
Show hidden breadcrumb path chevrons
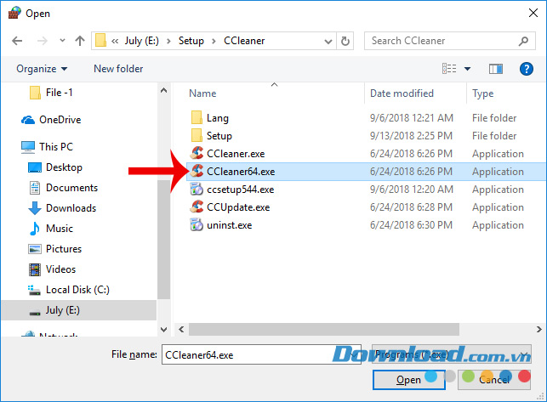115,41
